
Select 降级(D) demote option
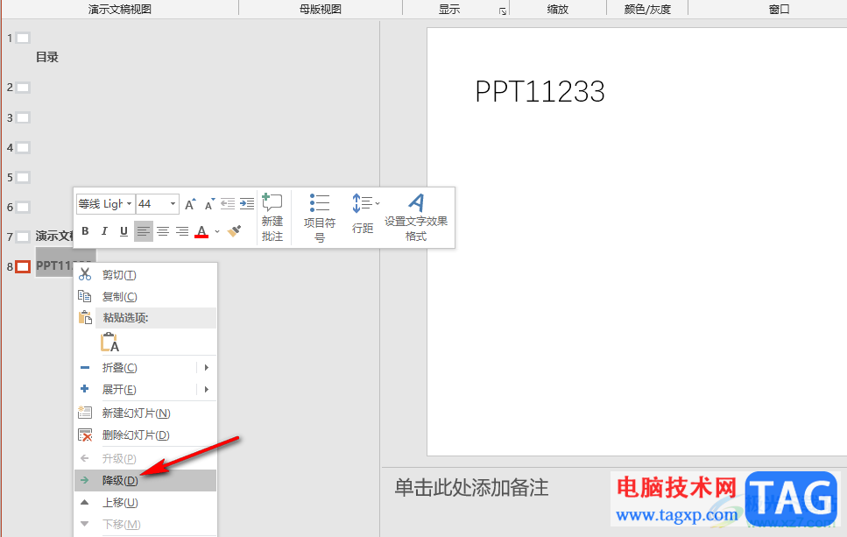(145, 480)
